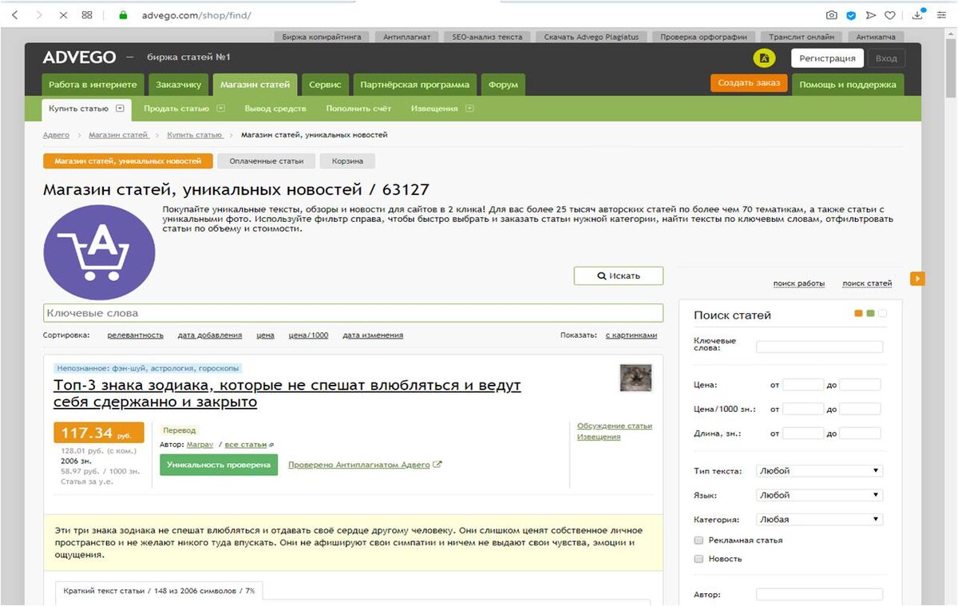Viewport: 958px width, 606px height.
Task: Open the browser main menu icon
Action: (943, 15)
